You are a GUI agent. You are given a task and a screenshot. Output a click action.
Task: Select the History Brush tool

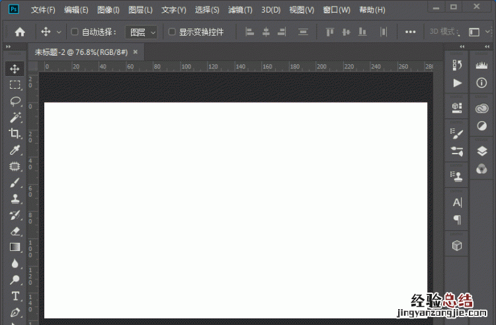click(x=15, y=215)
